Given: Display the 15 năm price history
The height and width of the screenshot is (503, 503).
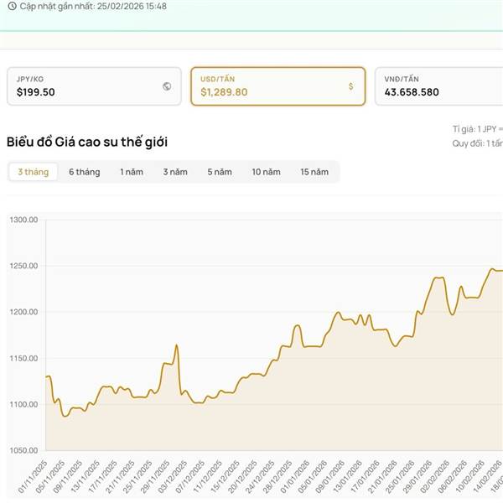Looking at the screenshot, I should click(x=314, y=172).
